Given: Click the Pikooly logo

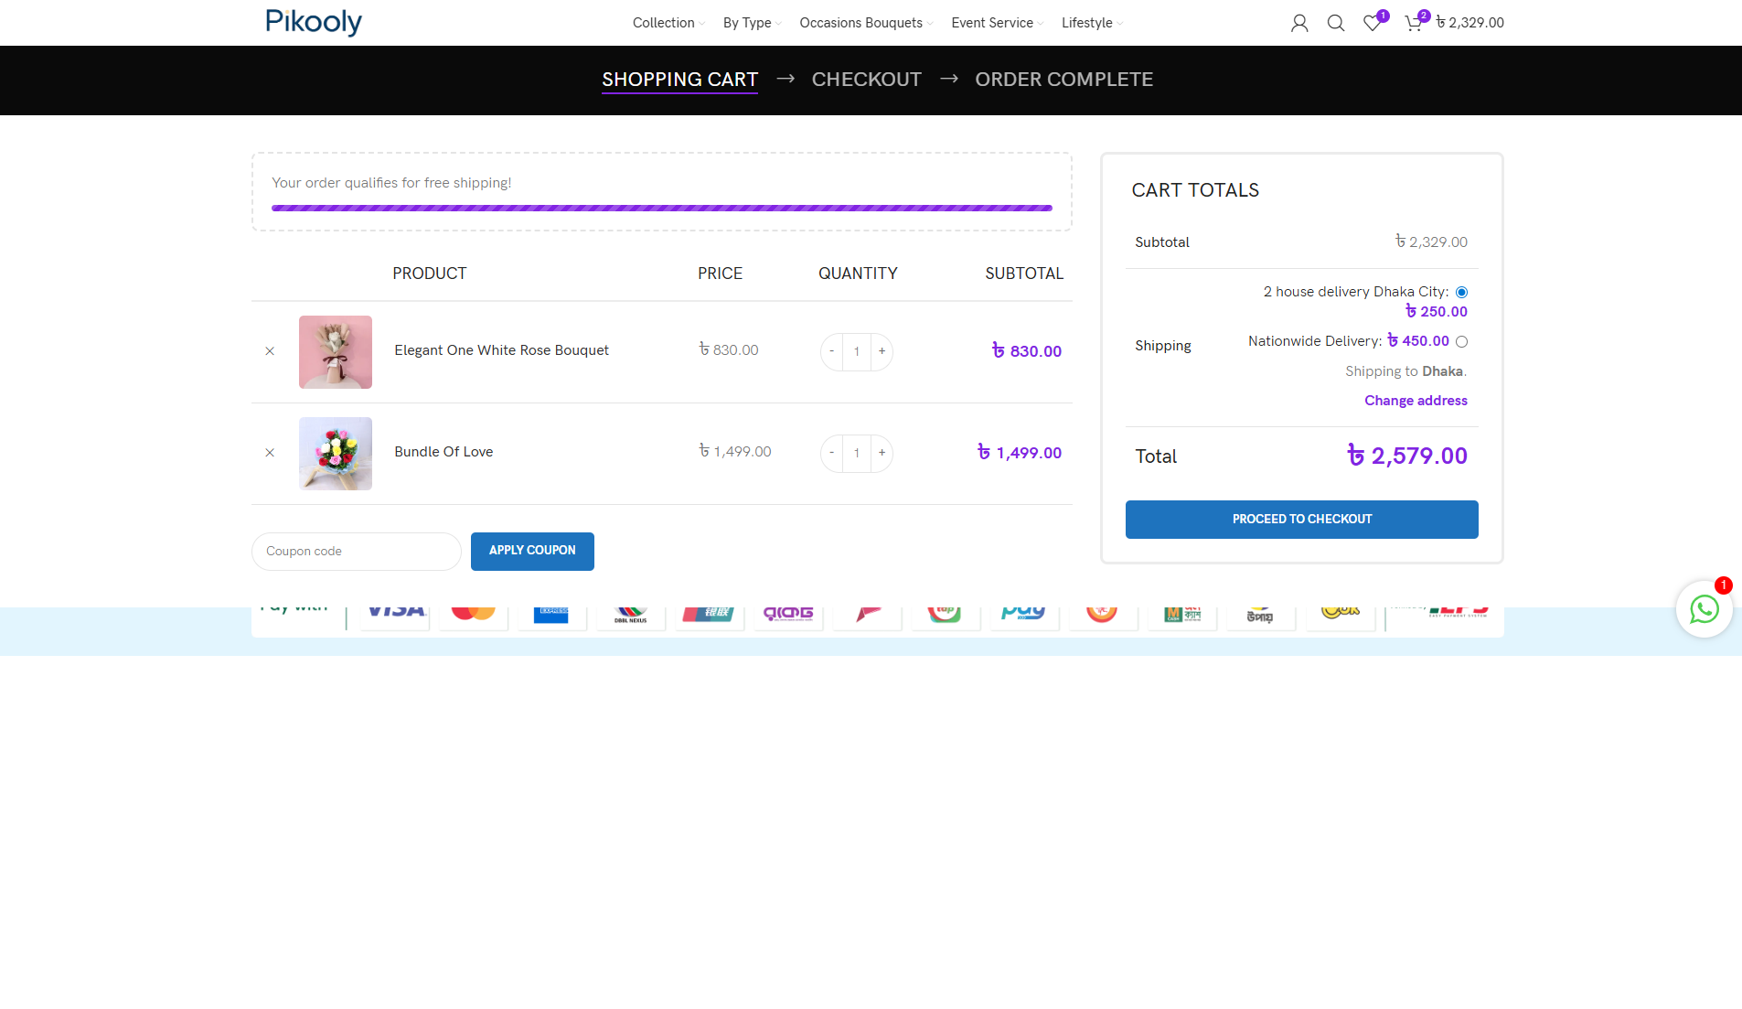Looking at the screenshot, I should [314, 22].
